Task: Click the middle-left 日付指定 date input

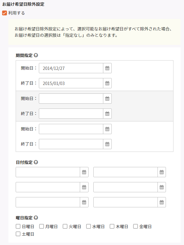Action: coord(48,187)
